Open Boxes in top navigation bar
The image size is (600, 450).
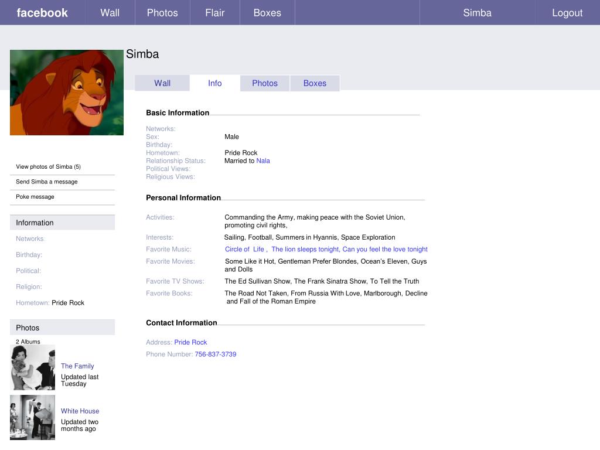tap(267, 13)
